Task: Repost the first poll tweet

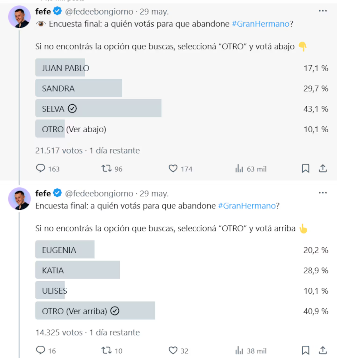Action: click(106, 169)
